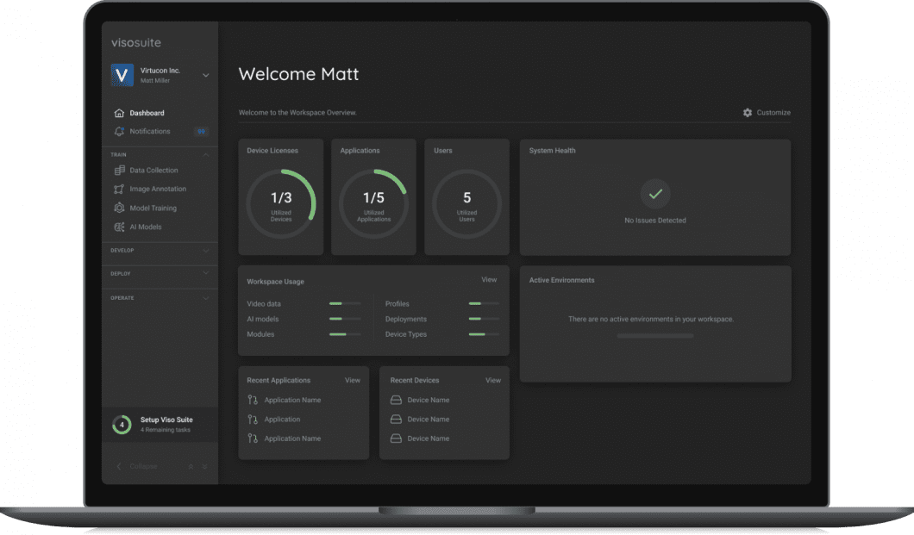This screenshot has height=535, width=914.
Task: Click the second Device Name icon
Action: pyautogui.click(x=396, y=420)
